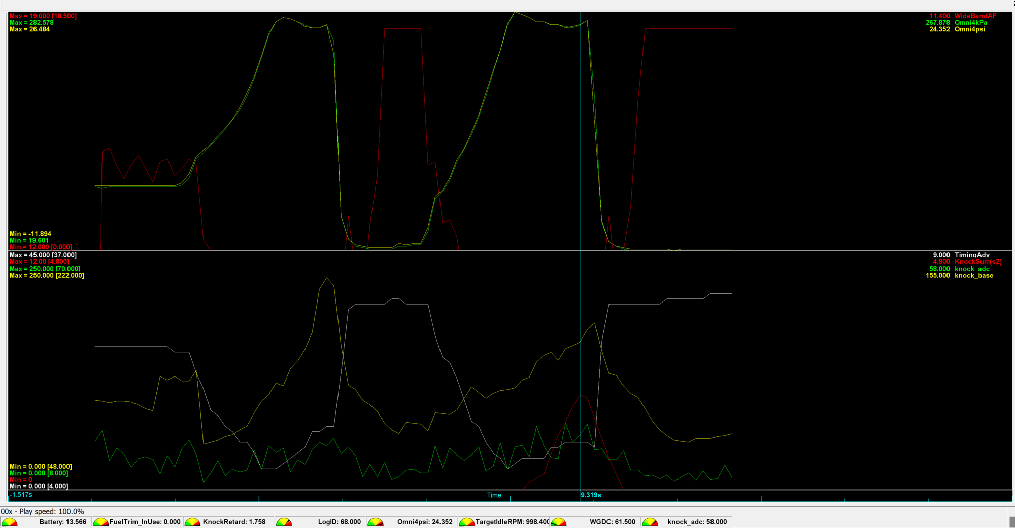Select the knock_base legend label

pyautogui.click(x=973, y=276)
